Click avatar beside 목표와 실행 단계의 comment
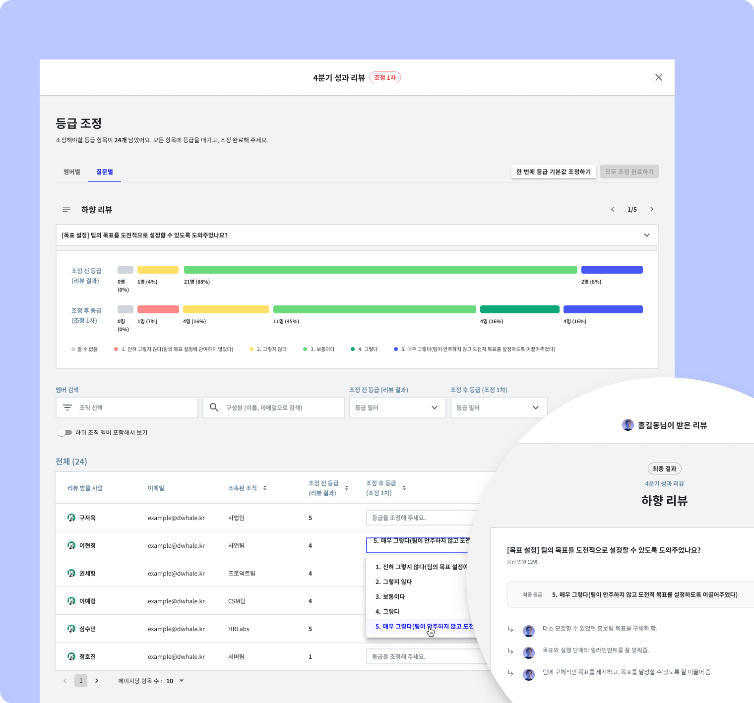The height and width of the screenshot is (703, 754). [x=529, y=653]
